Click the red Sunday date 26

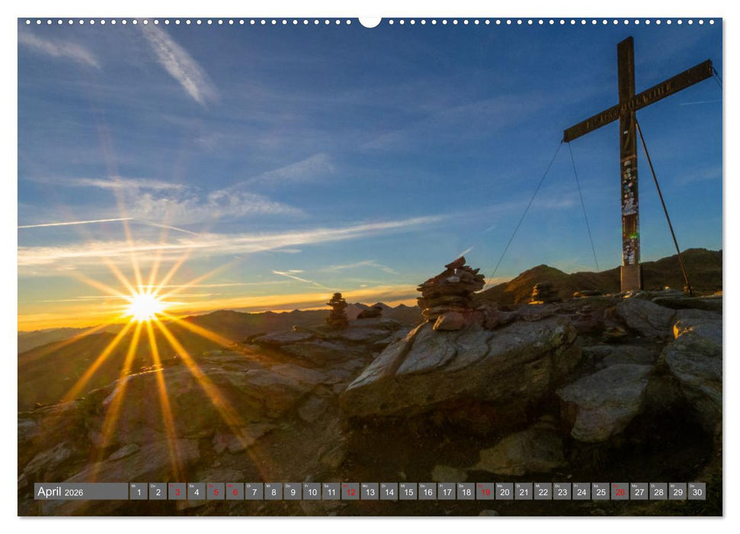click(x=620, y=491)
